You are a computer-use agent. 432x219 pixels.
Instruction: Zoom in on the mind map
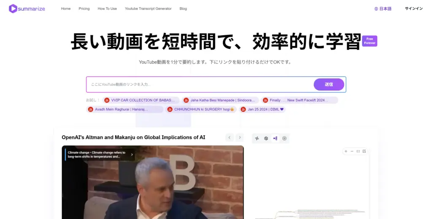click(x=346, y=151)
